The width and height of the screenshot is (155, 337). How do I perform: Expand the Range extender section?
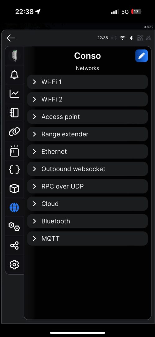(87, 134)
